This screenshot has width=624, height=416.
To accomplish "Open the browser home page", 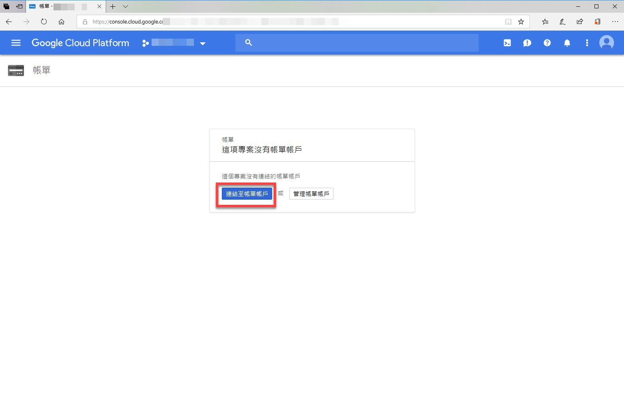I will (61, 22).
